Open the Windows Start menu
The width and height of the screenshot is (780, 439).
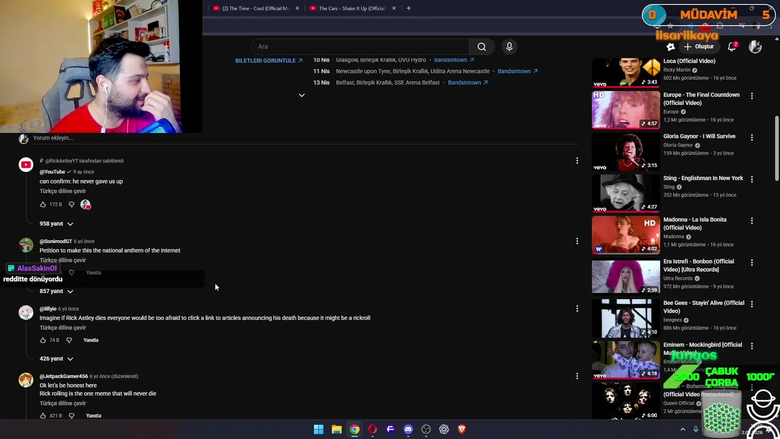pos(319,429)
